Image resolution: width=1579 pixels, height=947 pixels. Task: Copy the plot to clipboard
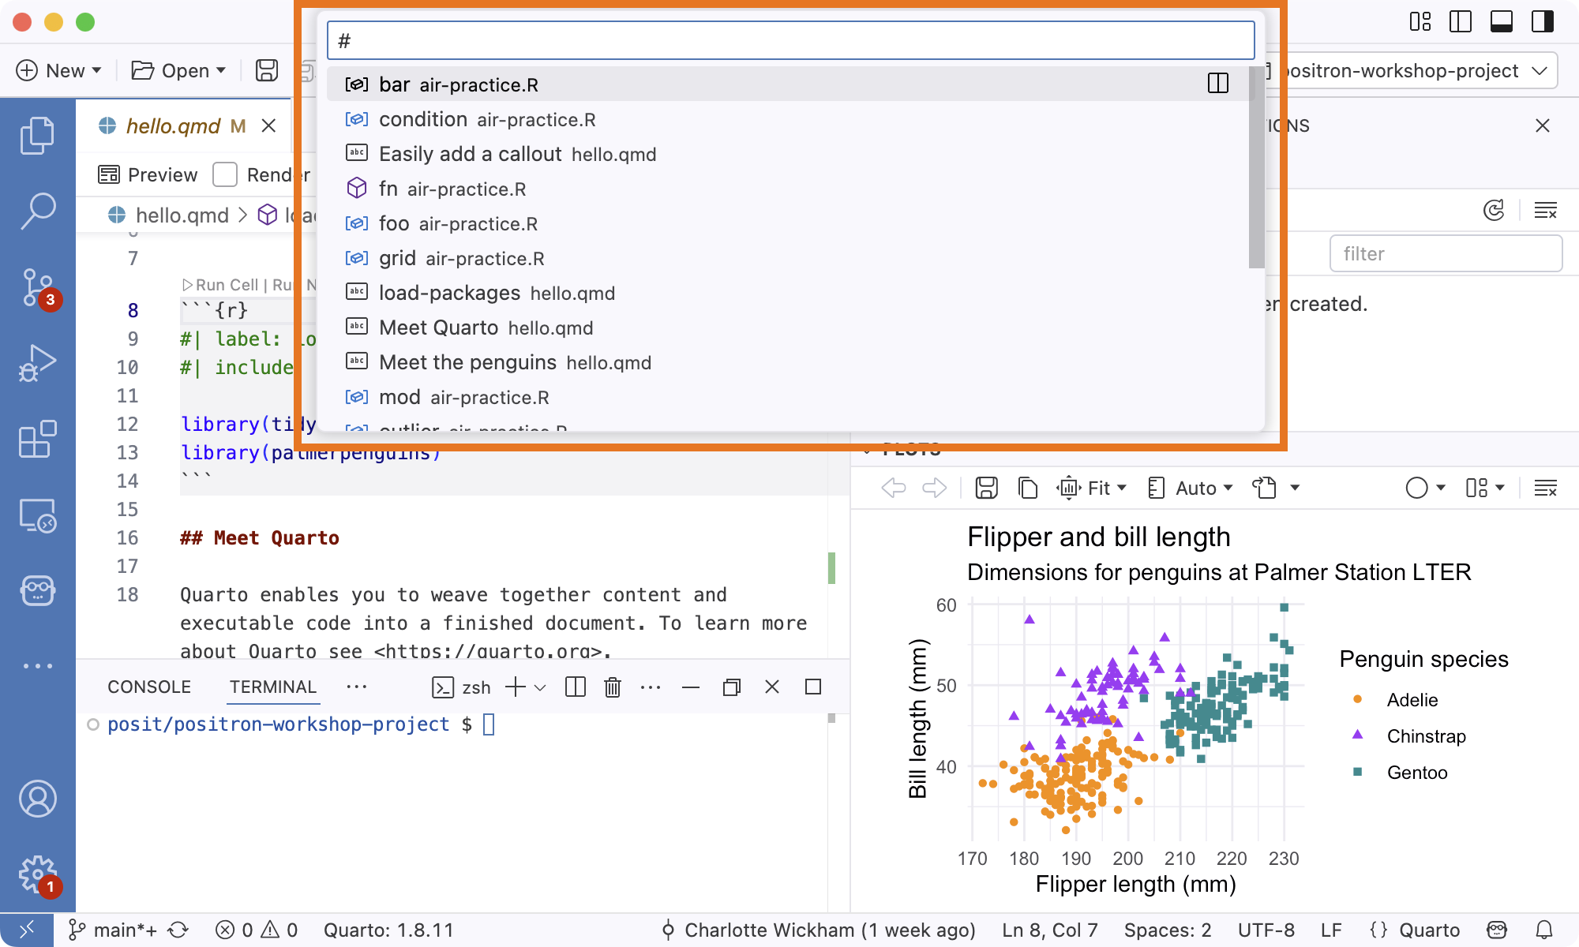[1027, 488]
